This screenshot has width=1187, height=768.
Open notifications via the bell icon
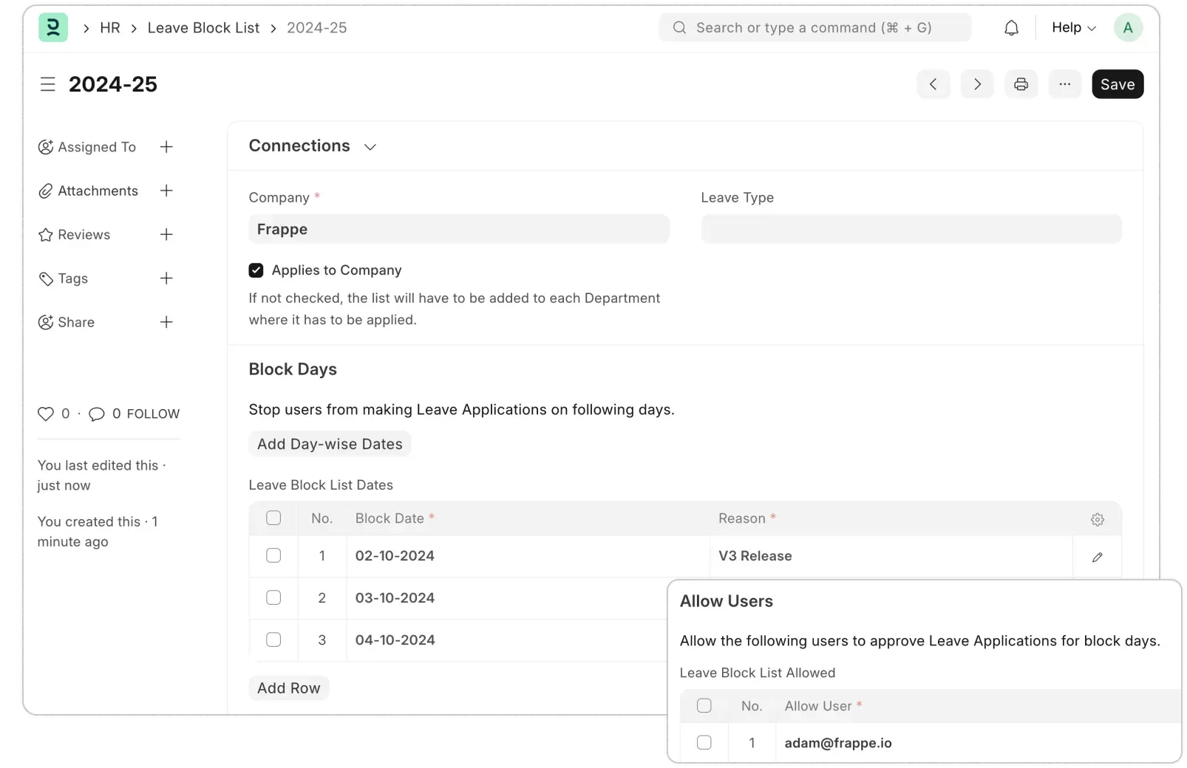[x=1011, y=27]
